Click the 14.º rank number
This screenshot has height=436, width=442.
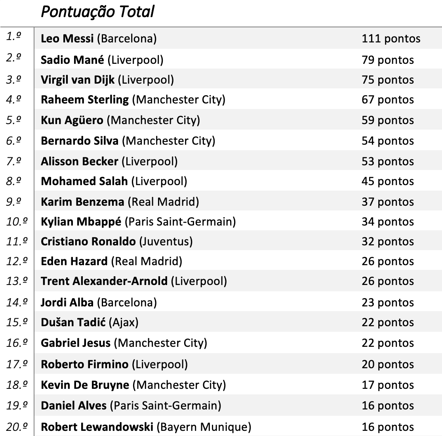pyautogui.click(x=17, y=302)
